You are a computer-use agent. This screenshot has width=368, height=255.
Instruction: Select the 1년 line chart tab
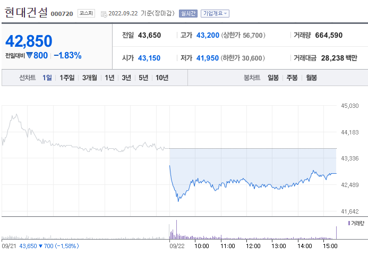point(109,78)
